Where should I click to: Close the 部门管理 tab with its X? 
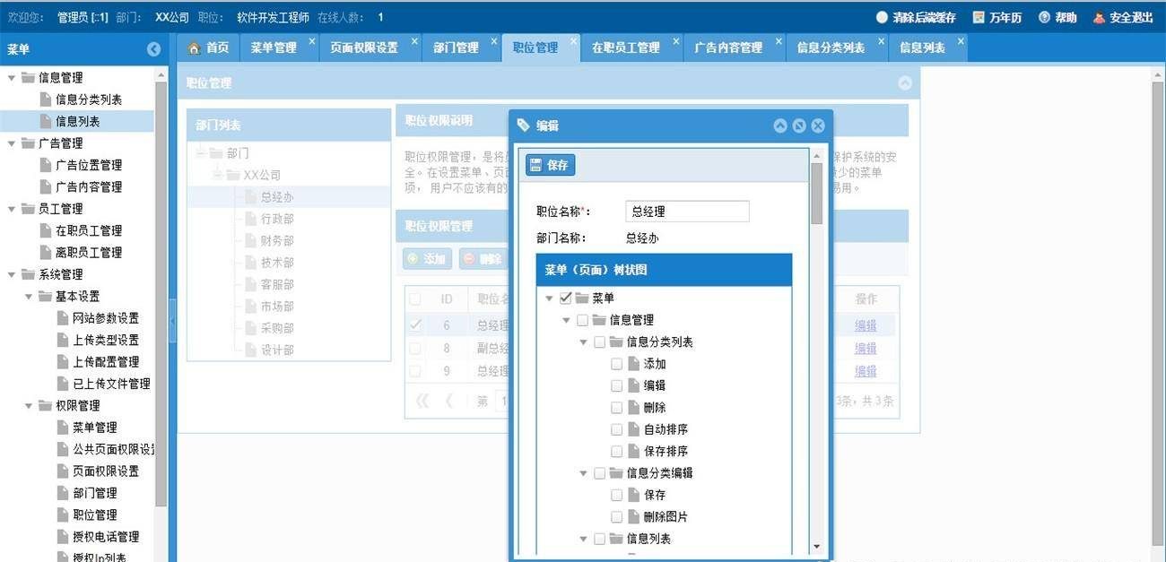[x=494, y=41]
